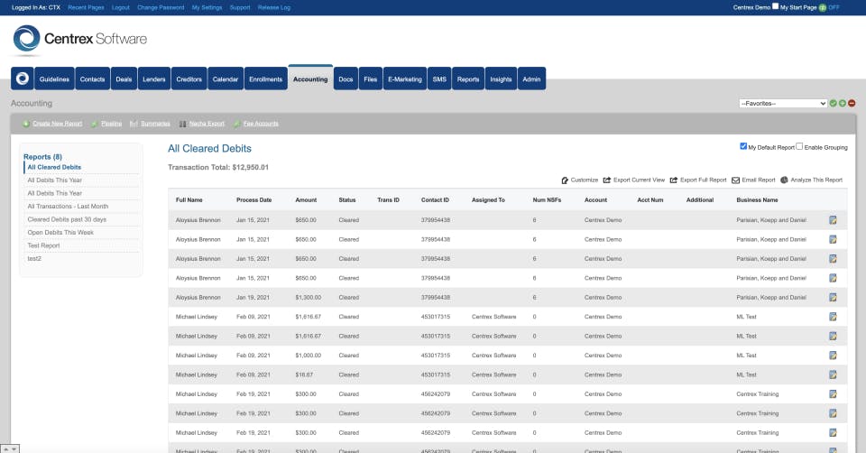Sort by the Num NSFs column header
This screenshot has height=453, width=866.
(547, 200)
